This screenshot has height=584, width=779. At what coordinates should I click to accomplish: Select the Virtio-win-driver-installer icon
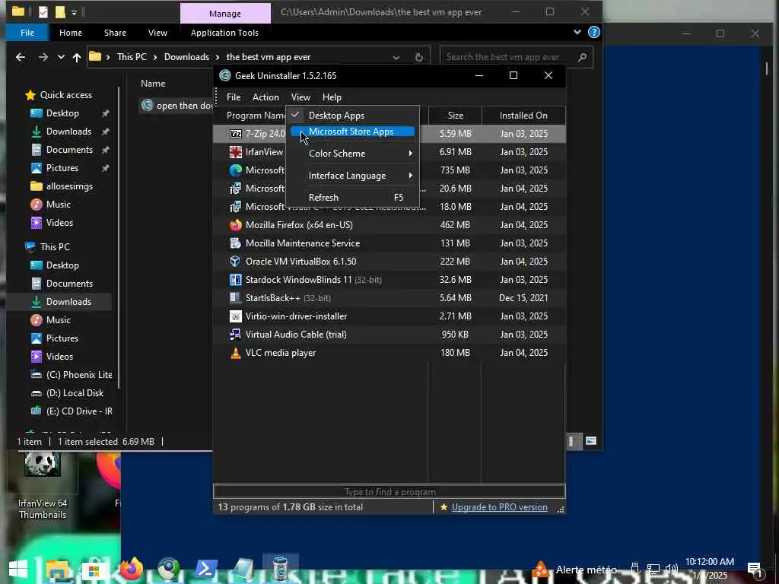tap(236, 316)
